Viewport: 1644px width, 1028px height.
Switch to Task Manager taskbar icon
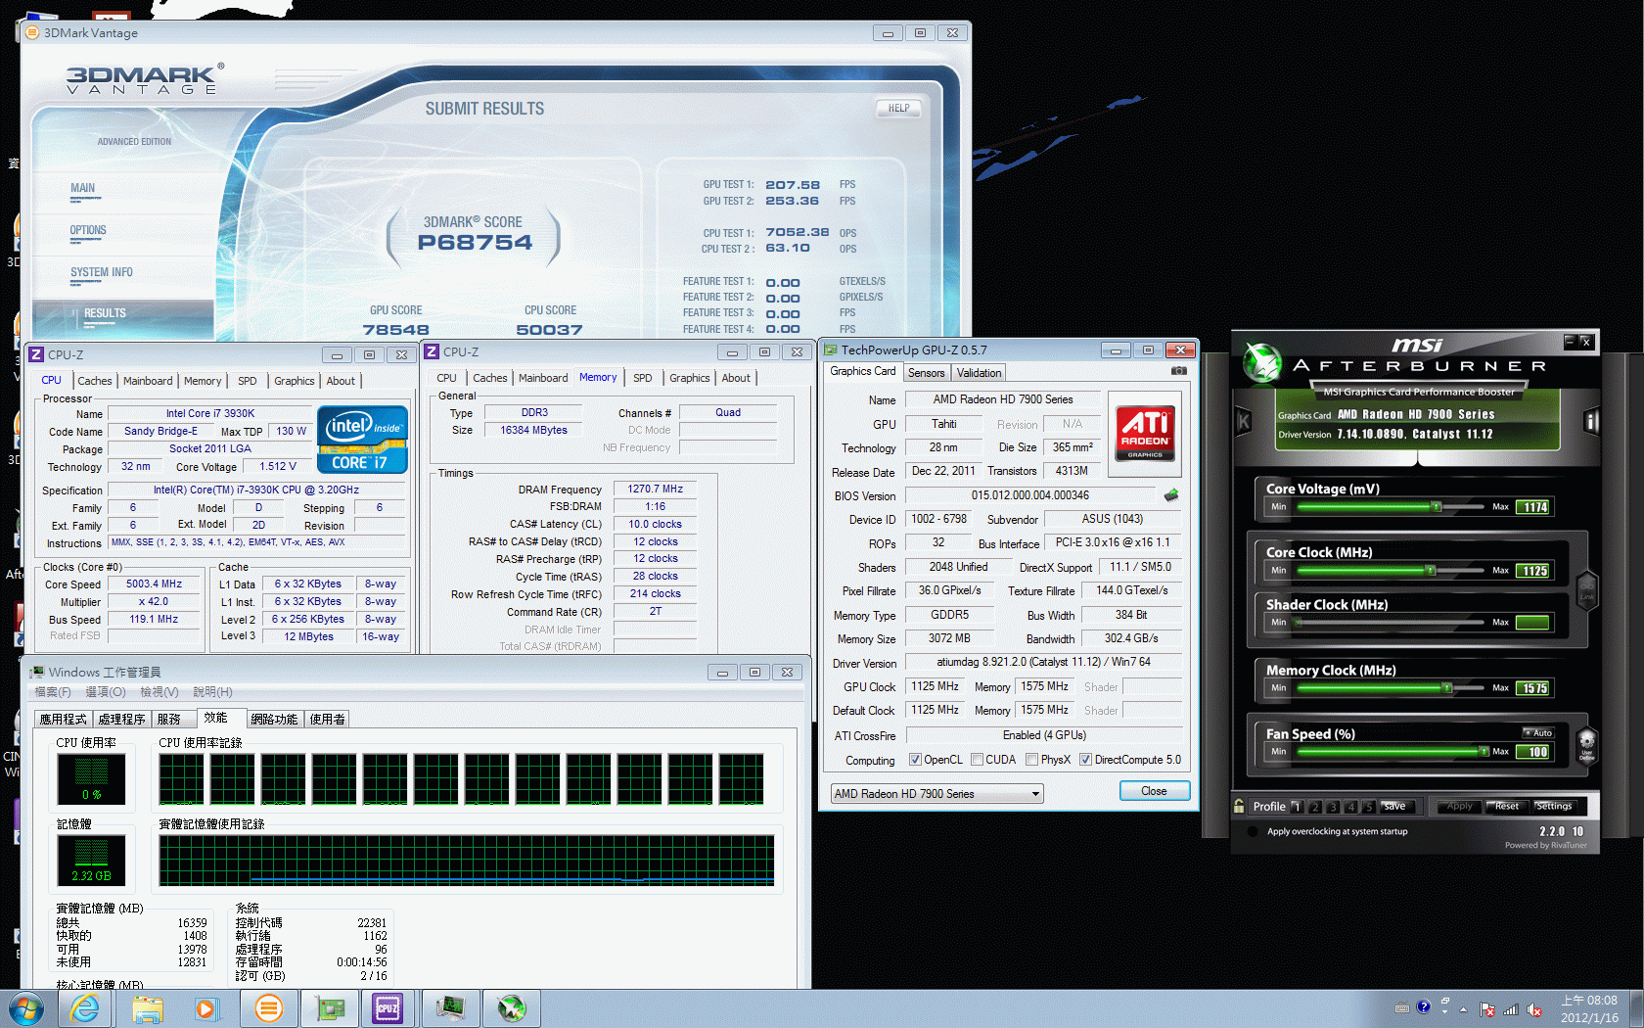(451, 1008)
